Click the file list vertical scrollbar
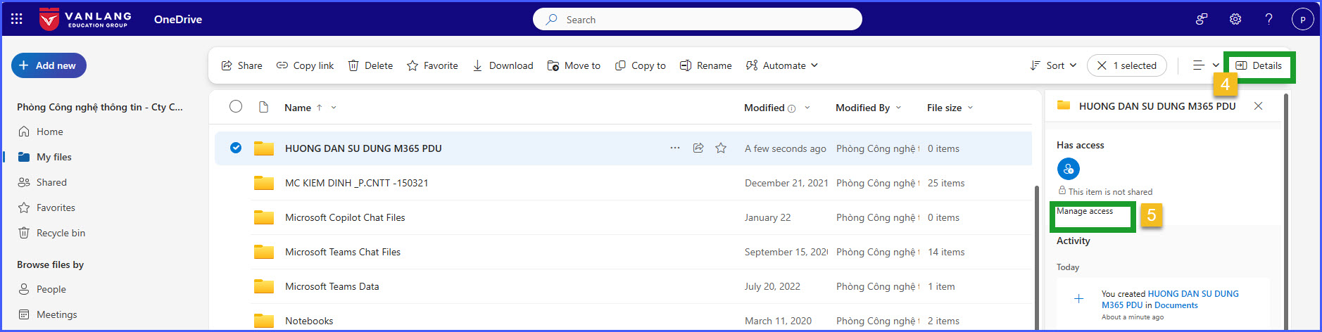Screen dimensions: 1322x332 [1035, 257]
